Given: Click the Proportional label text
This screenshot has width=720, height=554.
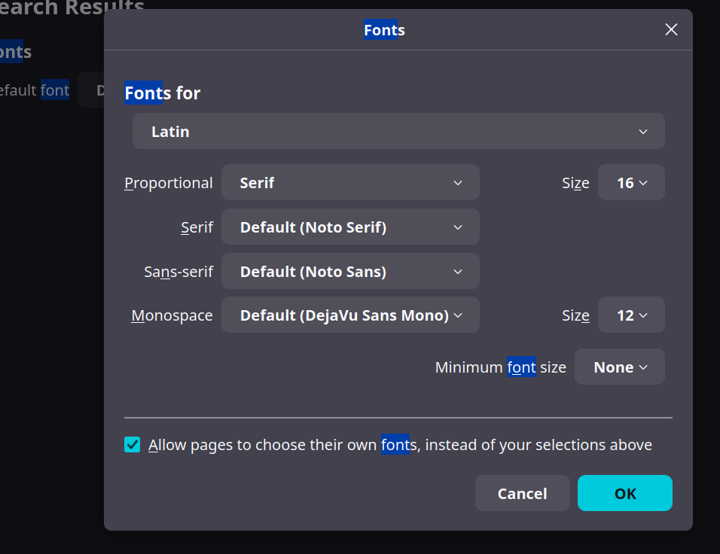Looking at the screenshot, I should 169,183.
